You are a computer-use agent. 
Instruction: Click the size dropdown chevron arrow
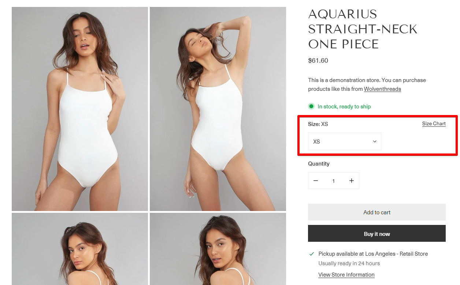[375, 141]
